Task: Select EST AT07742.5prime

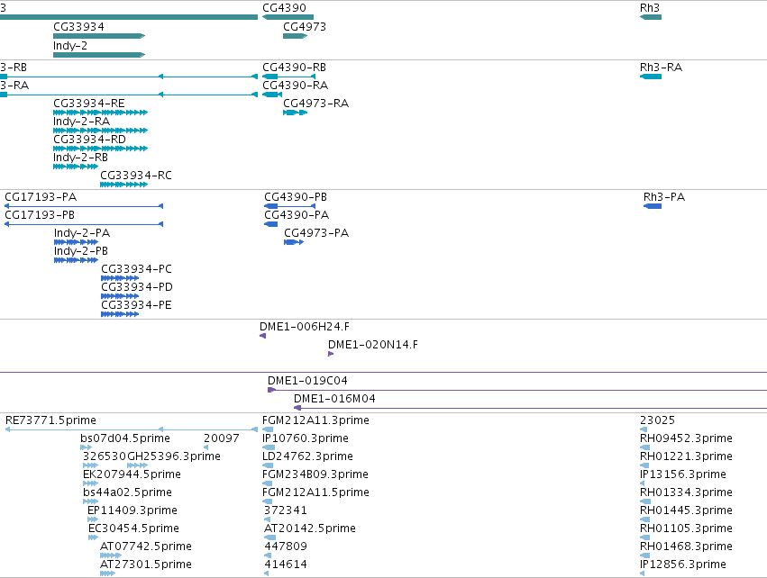Action: [x=111, y=556]
